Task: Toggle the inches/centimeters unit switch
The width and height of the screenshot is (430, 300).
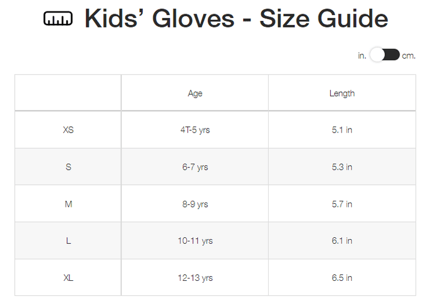Action: 385,55
